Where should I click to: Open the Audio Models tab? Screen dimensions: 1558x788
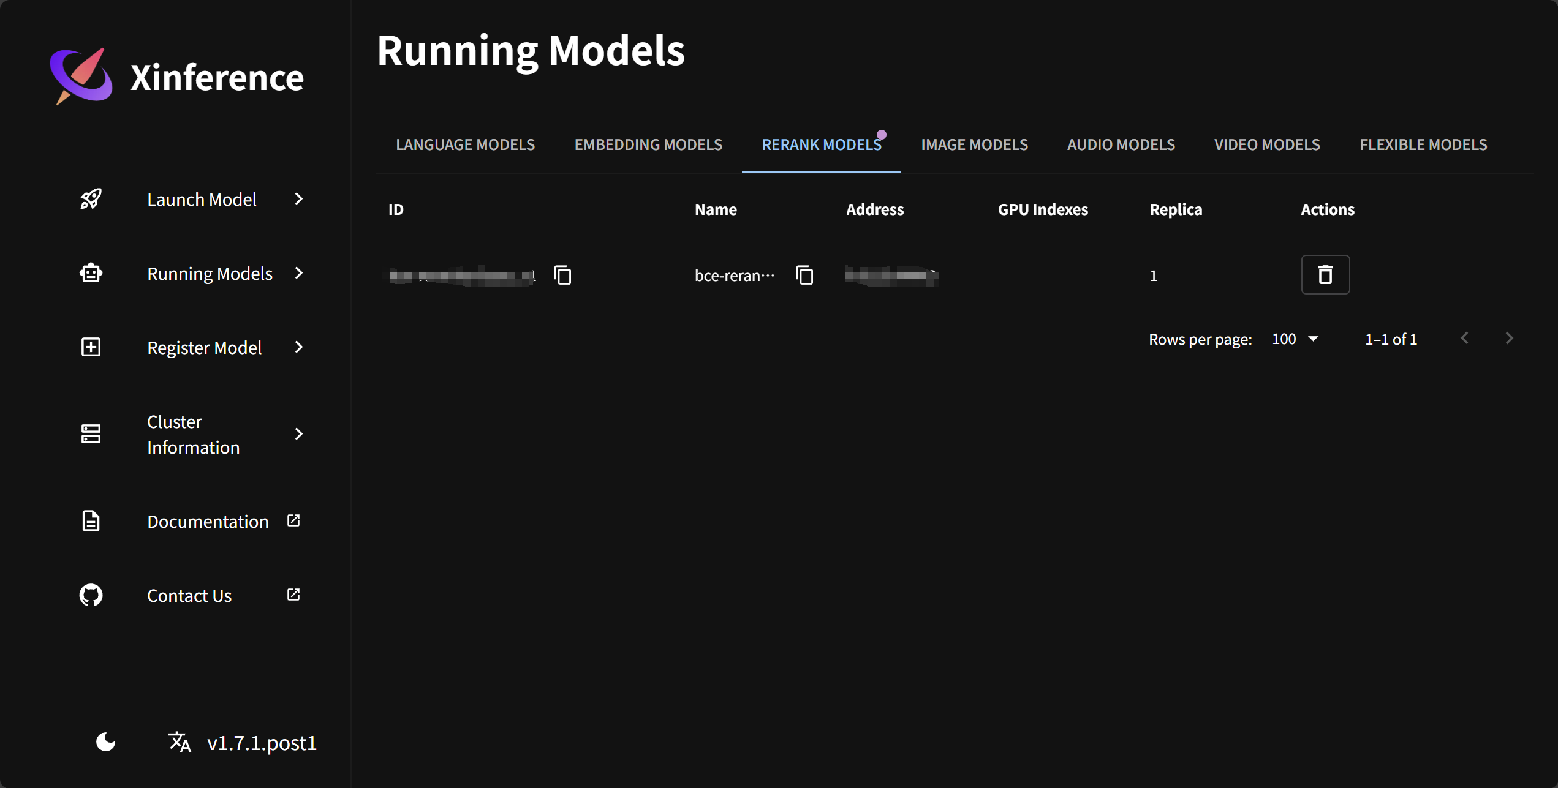click(x=1121, y=144)
